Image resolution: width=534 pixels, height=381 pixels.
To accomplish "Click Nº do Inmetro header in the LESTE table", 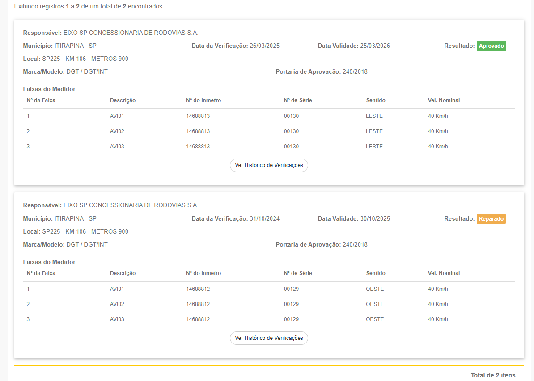I will (x=203, y=100).
